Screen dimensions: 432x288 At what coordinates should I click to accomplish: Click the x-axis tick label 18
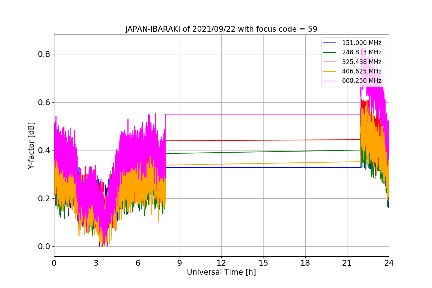tap(305, 263)
